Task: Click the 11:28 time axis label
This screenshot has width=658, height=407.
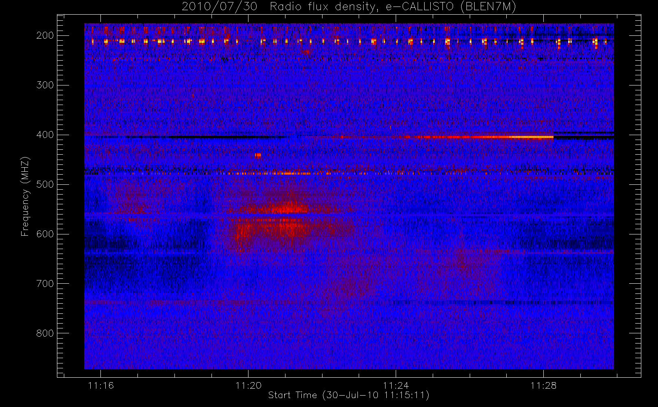Action: (x=543, y=385)
